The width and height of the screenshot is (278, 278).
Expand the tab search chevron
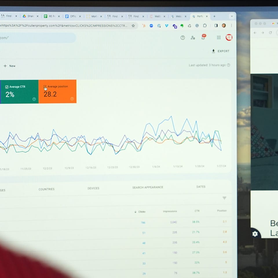[232, 16]
